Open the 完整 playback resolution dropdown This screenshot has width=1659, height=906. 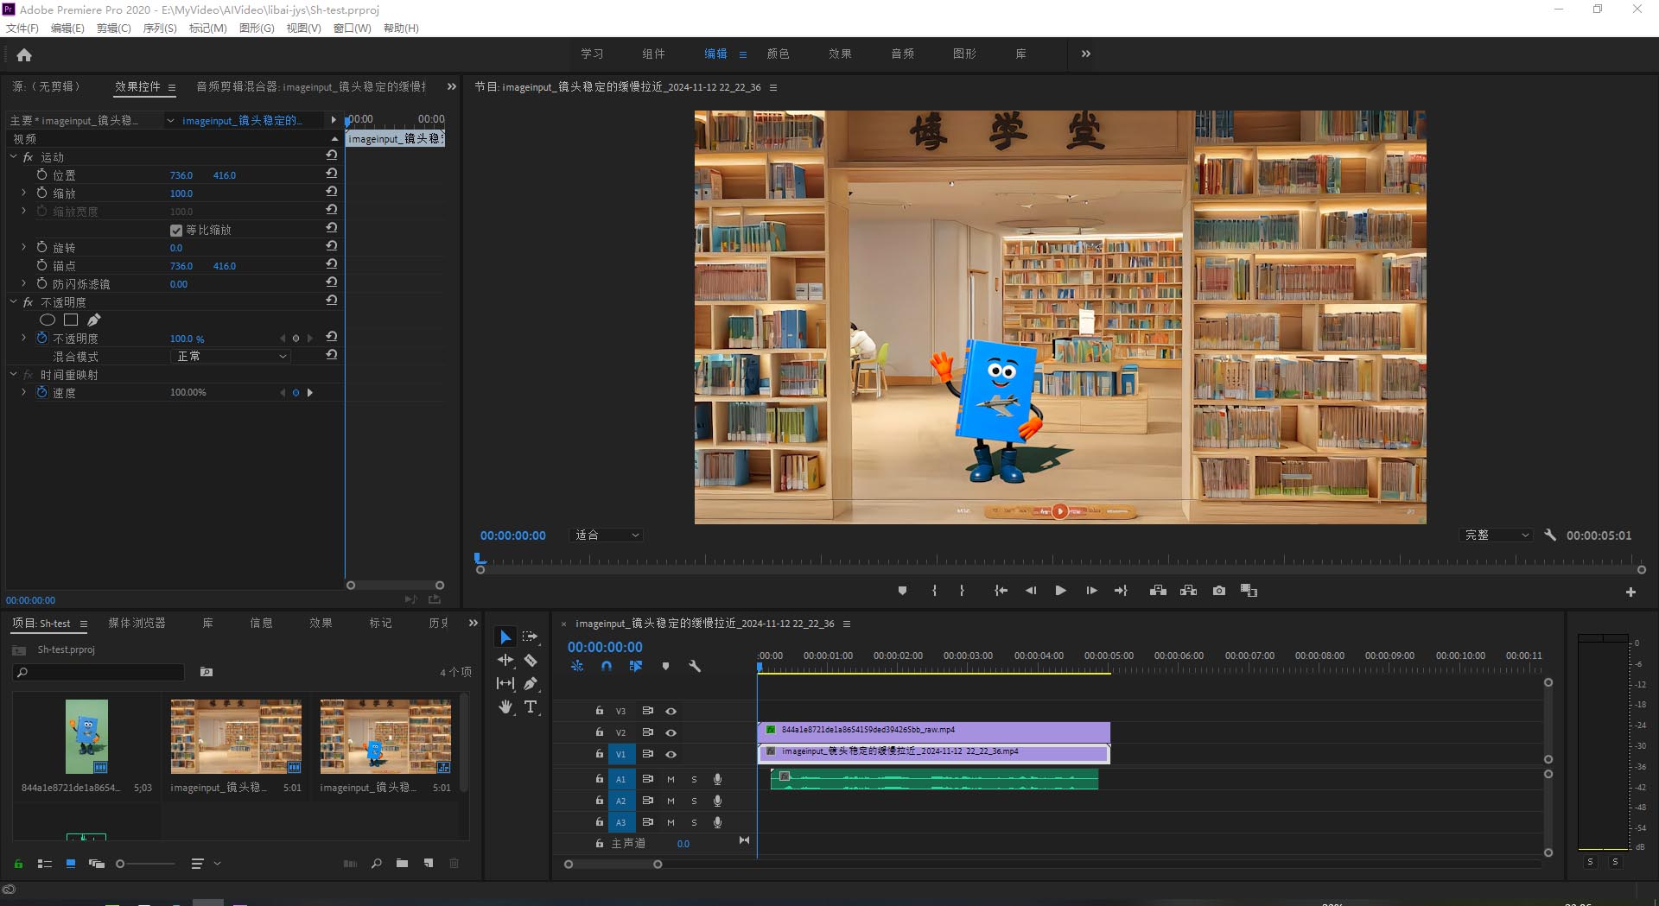[1497, 535]
